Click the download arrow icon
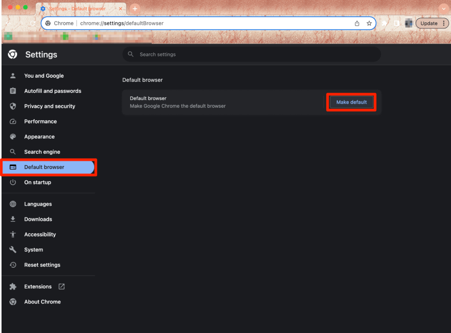 click(12, 219)
